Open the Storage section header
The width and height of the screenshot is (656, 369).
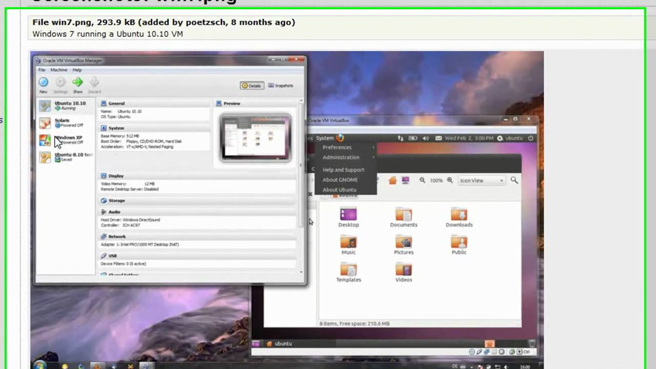[x=198, y=200]
